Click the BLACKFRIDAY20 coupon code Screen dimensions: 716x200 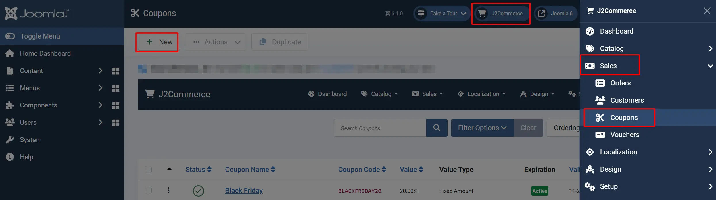click(360, 191)
